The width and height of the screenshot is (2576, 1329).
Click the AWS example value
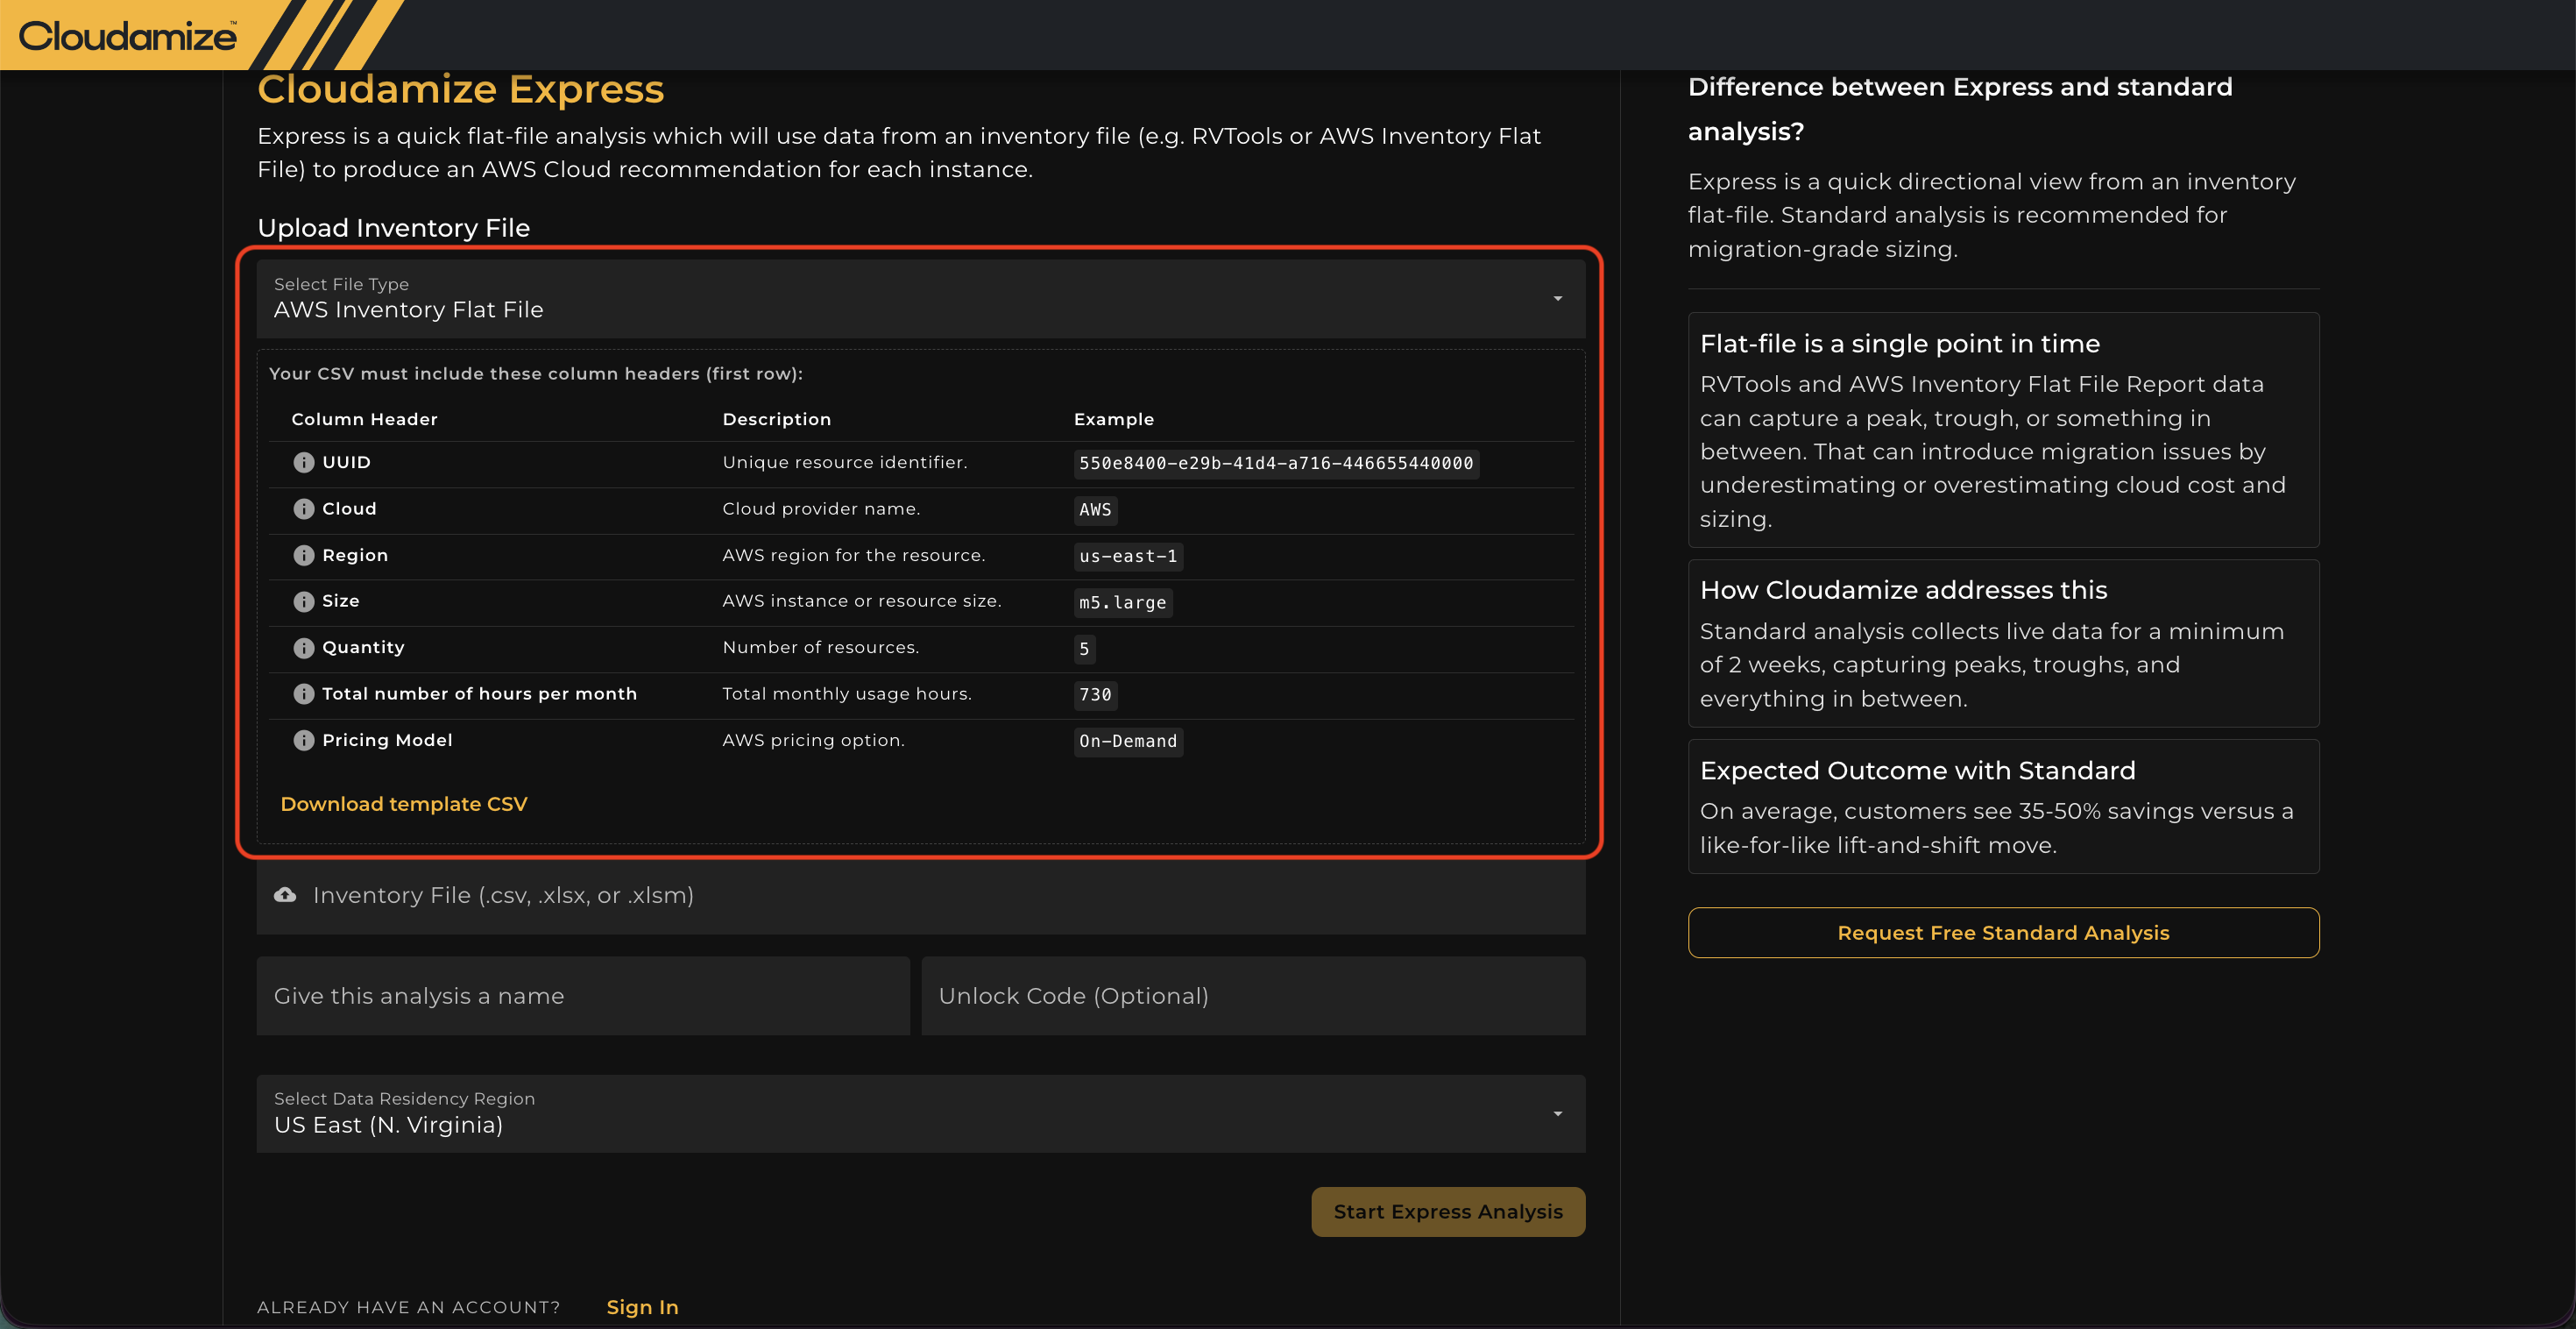point(1095,510)
